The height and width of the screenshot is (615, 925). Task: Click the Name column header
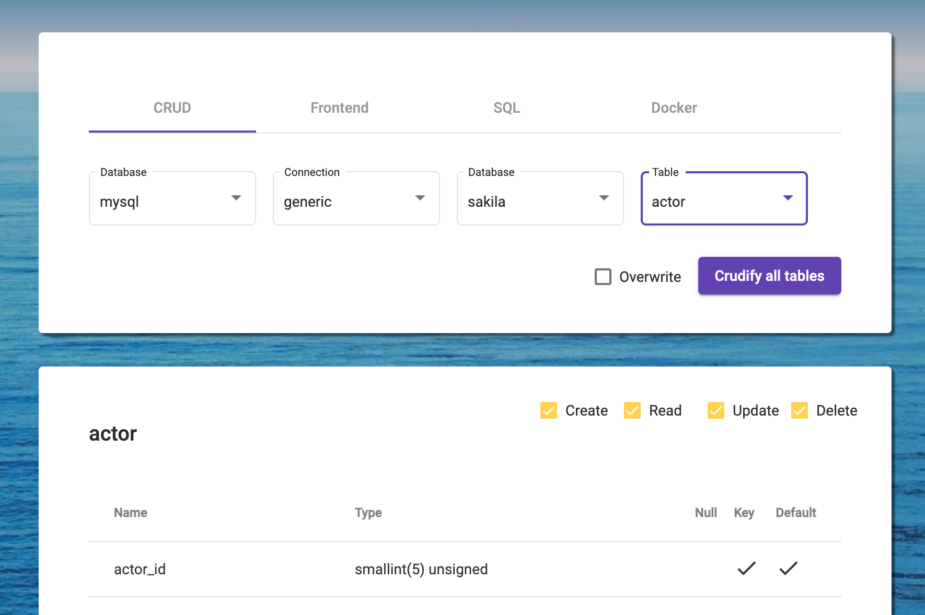[x=131, y=513]
